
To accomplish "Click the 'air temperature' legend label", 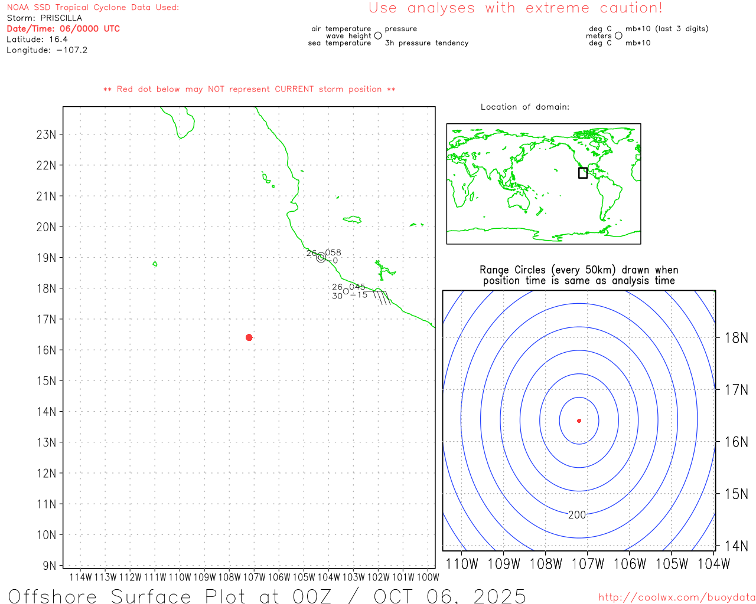I will [341, 28].
